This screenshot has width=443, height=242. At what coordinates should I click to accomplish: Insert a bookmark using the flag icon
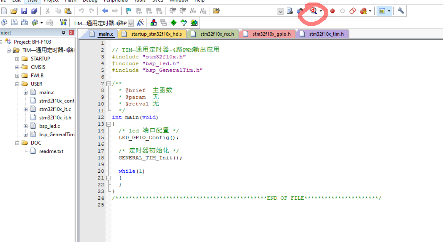coord(129,11)
